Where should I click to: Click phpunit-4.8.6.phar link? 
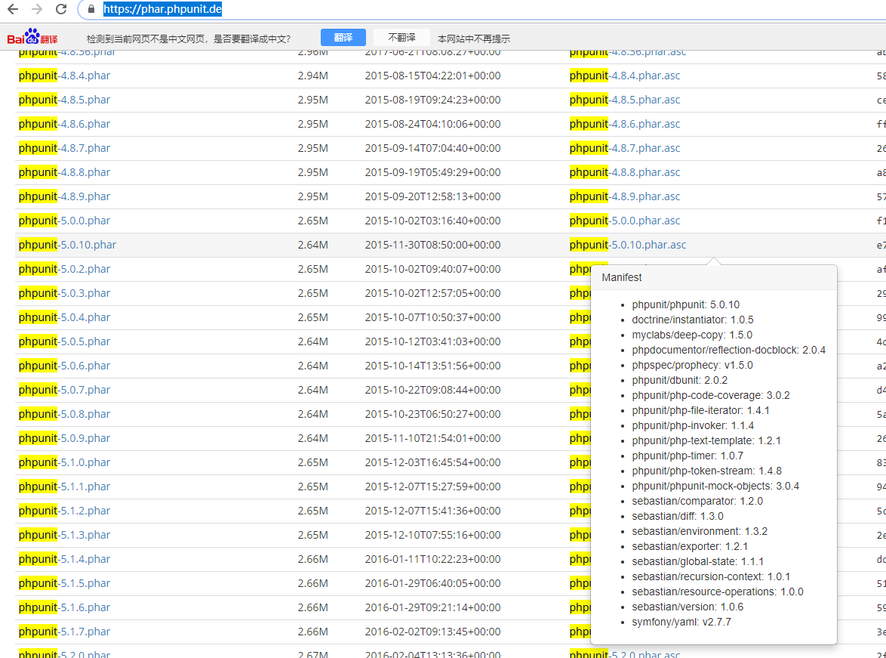[64, 124]
